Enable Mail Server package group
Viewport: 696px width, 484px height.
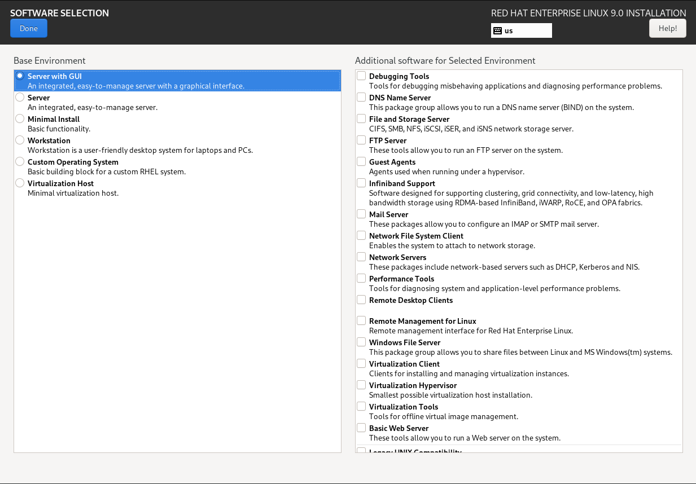361,214
